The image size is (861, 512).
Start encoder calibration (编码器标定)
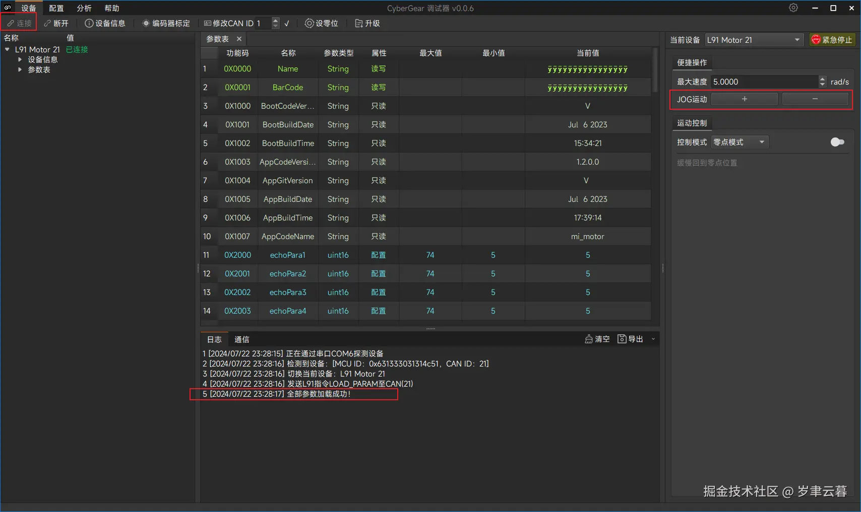(x=166, y=23)
